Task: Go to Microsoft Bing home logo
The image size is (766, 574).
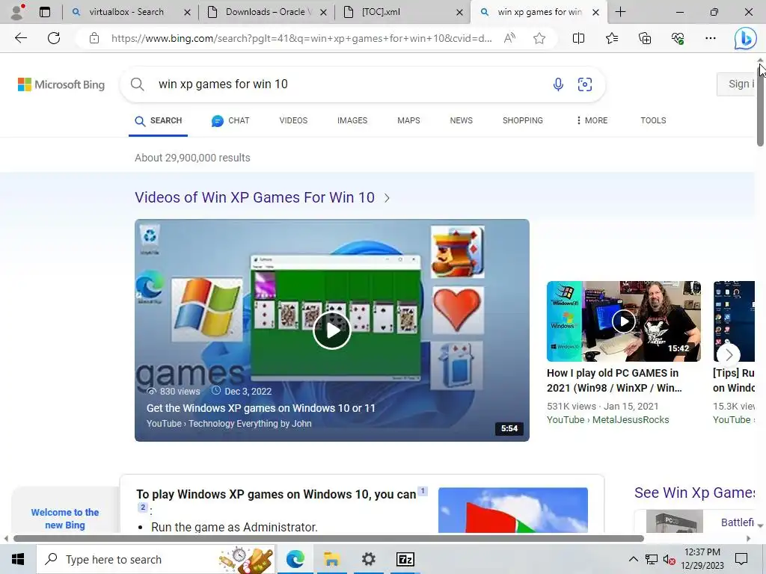Action: click(61, 84)
